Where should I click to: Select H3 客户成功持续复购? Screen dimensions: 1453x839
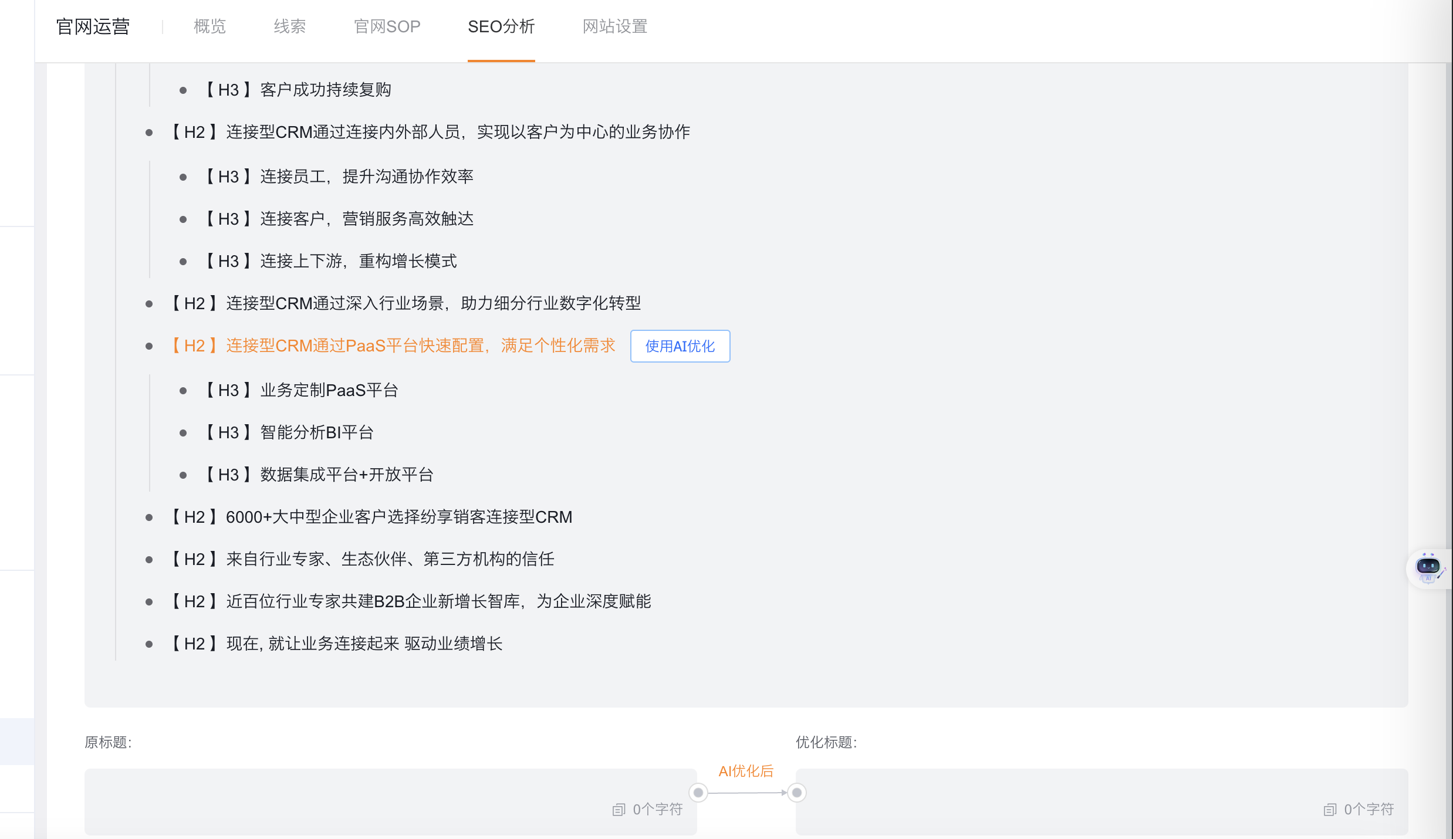tap(297, 90)
